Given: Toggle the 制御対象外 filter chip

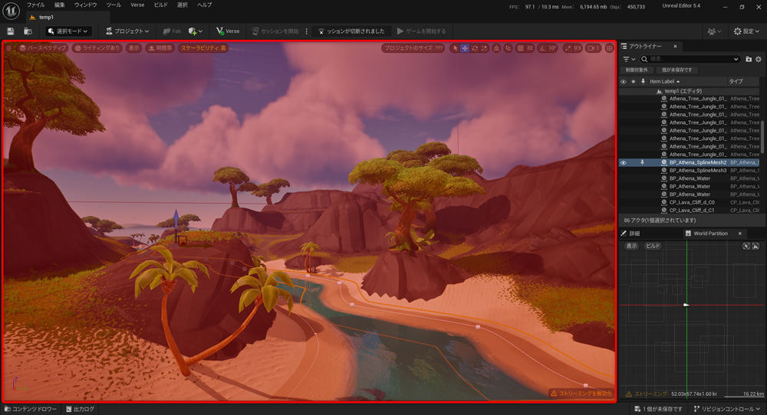Looking at the screenshot, I should (x=637, y=70).
